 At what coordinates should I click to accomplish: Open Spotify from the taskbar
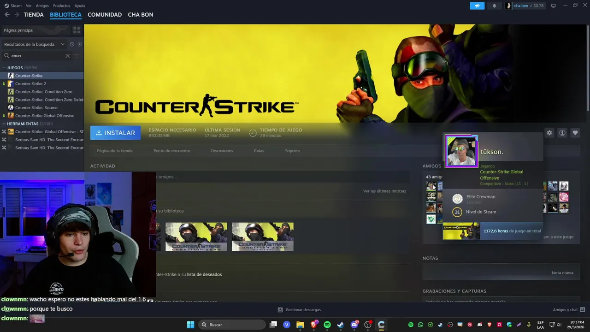click(x=327, y=325)
